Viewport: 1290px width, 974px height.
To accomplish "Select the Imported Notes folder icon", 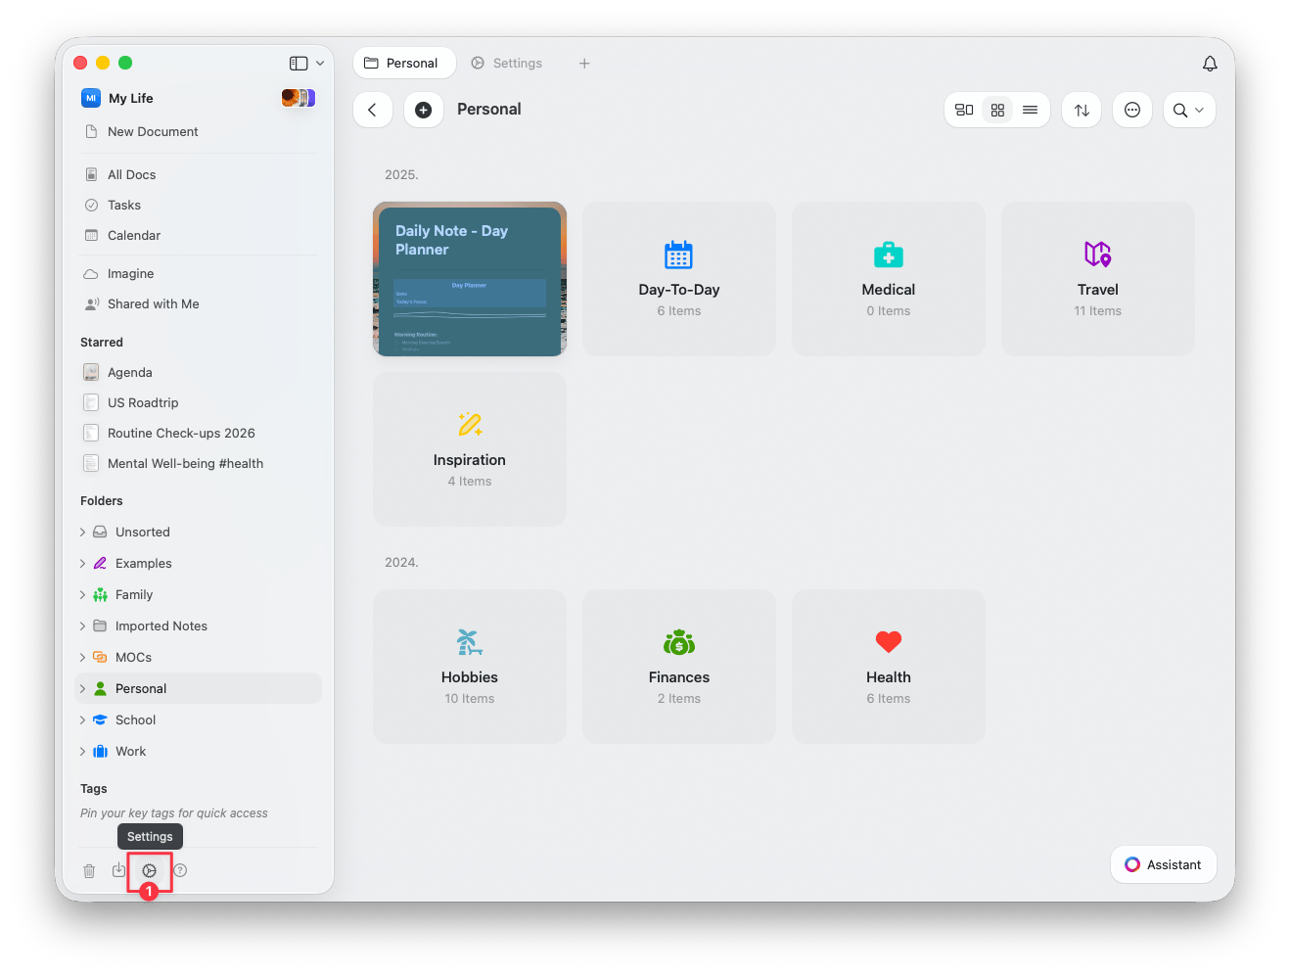I will click(100, 626).
